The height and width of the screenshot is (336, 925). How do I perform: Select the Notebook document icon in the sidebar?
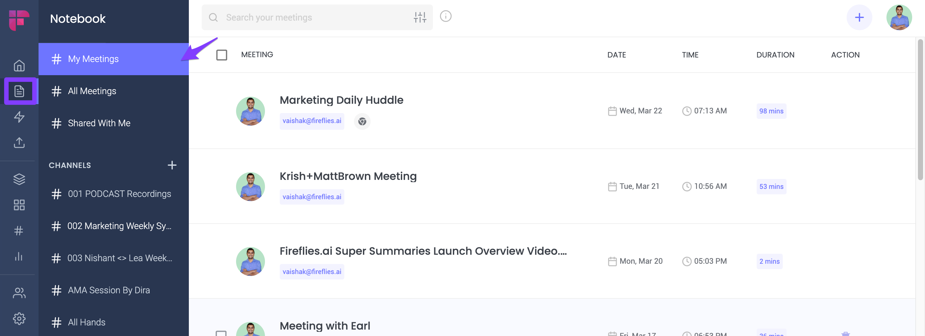pyautogui.click(x=19, y=91)
